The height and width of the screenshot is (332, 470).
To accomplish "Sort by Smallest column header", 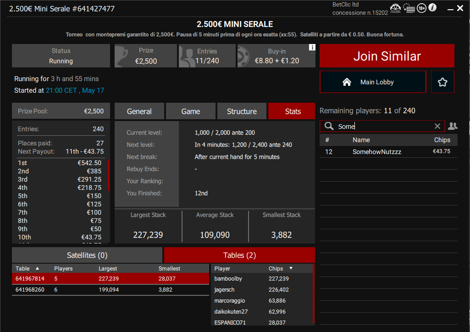I will pyautogui.click(x=169, y=268).
